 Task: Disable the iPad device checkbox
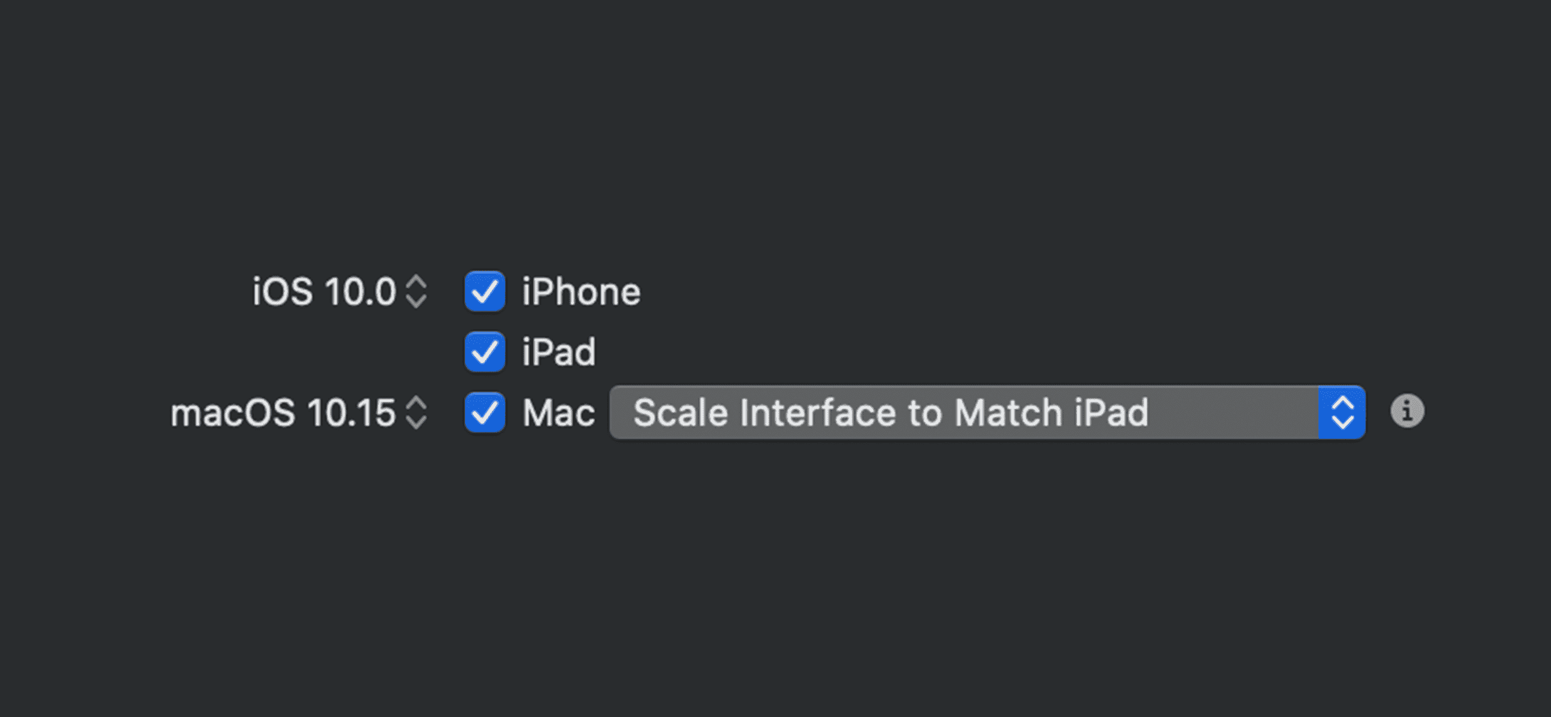click(484, 352)
